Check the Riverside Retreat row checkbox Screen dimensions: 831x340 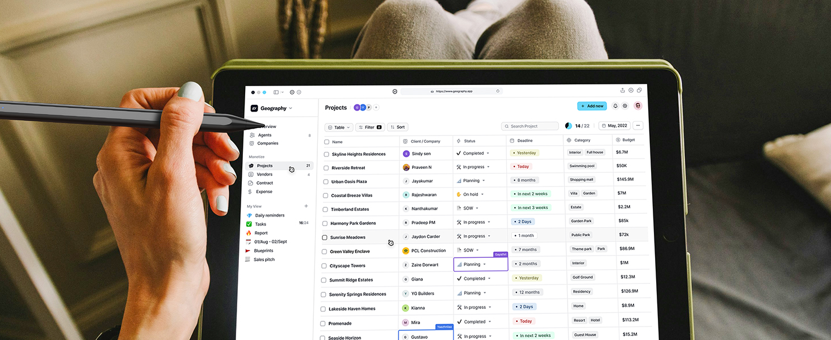point(326,168)
